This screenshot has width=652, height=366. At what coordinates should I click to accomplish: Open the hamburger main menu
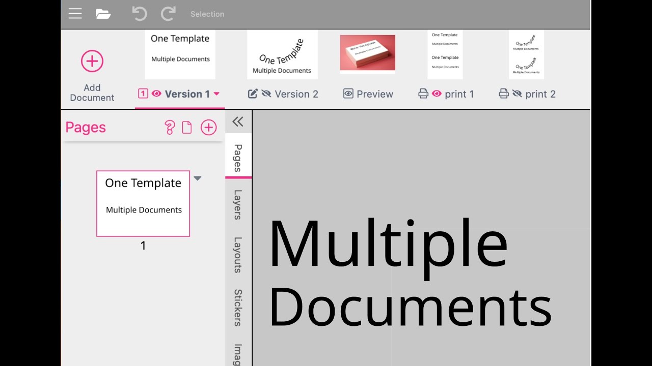(x=75, y=14)
